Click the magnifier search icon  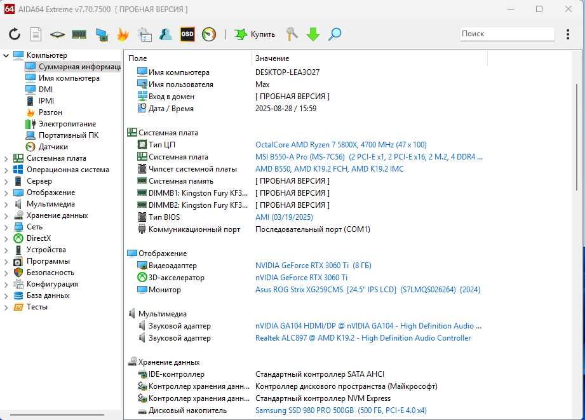coord(335,34)
